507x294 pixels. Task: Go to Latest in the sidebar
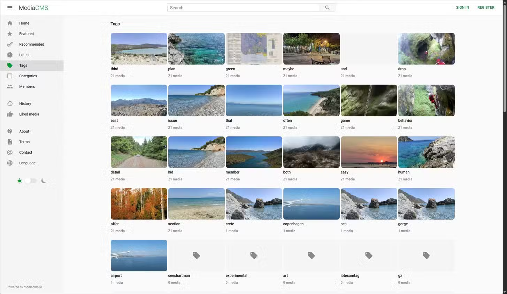24,55
